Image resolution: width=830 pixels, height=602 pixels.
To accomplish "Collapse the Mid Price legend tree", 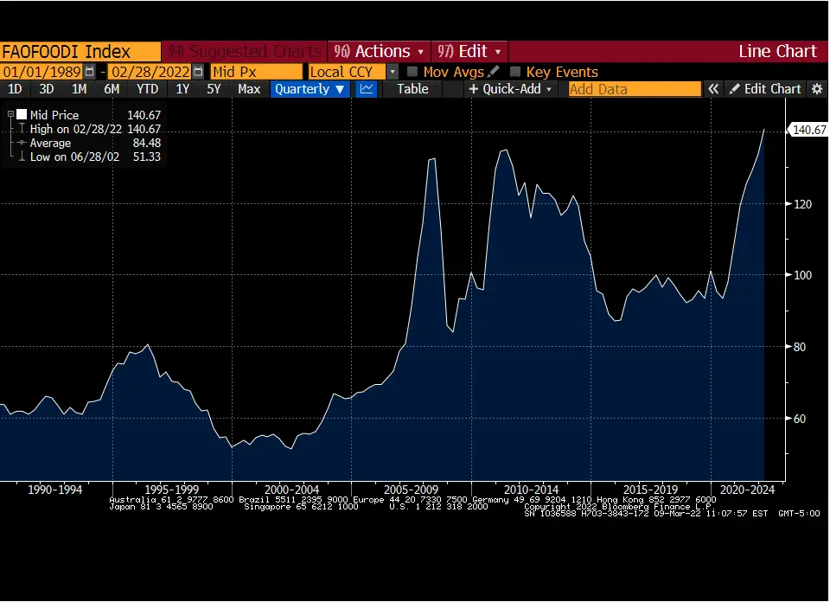I will point(10,114).
